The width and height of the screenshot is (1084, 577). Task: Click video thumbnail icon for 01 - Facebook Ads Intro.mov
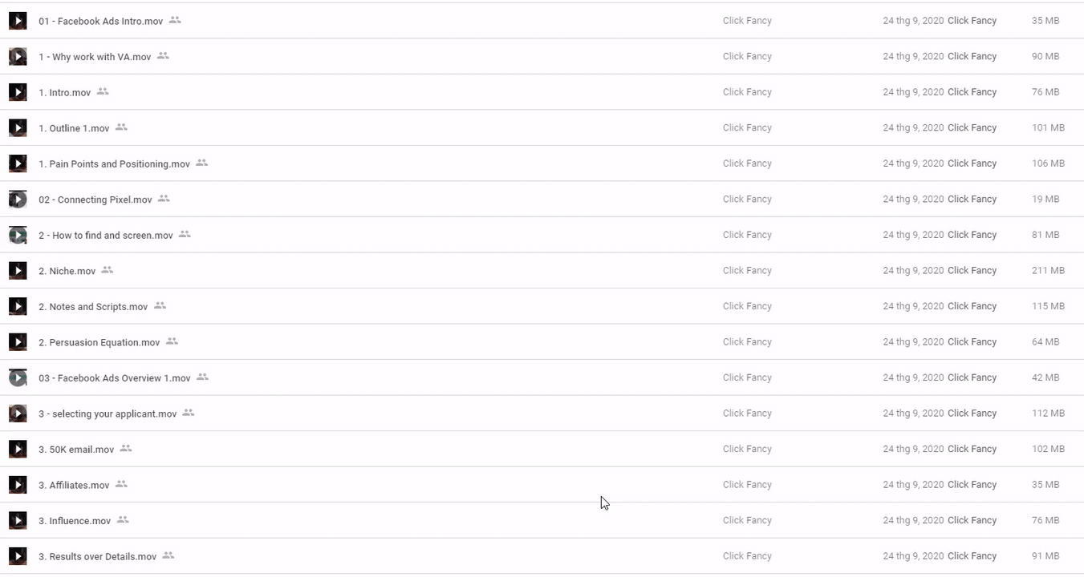pyautogui.click(x=18, y=21)
